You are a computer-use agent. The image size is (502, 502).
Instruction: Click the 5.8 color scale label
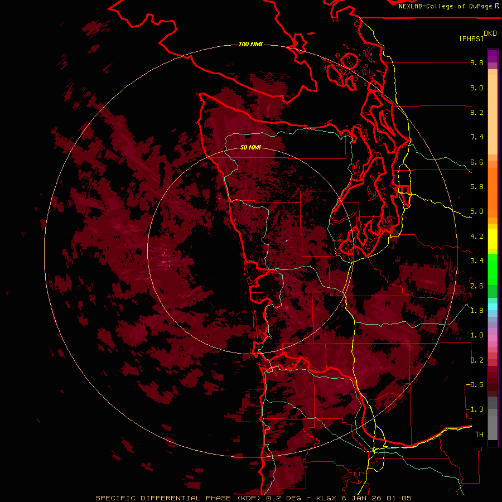pyautogui.click(x=477, y=187)
